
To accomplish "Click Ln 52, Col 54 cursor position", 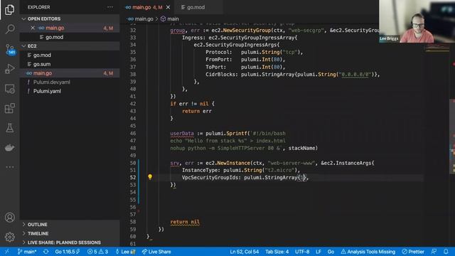I will point(245,252).
